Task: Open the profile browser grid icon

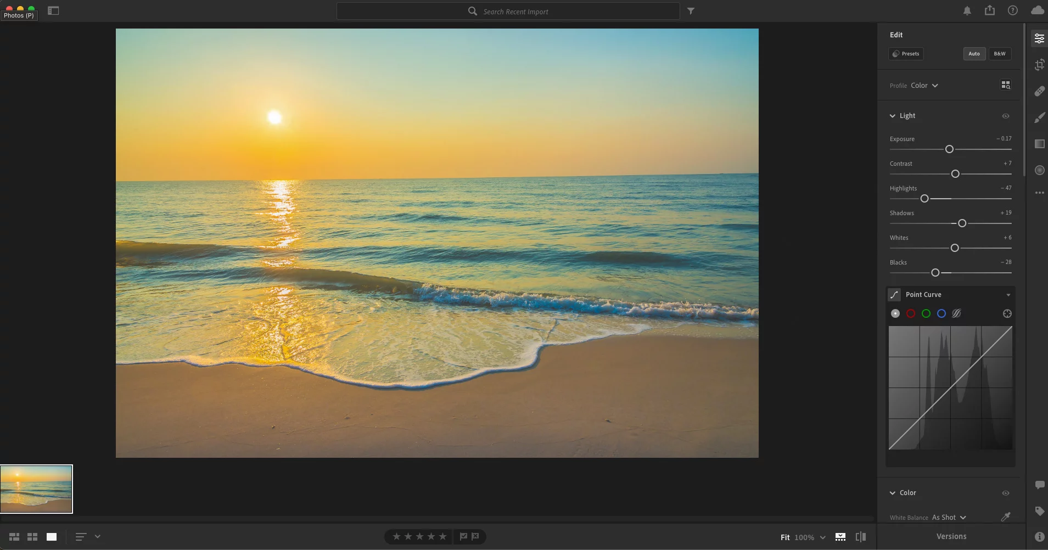Action: (x=1005, y=85)
